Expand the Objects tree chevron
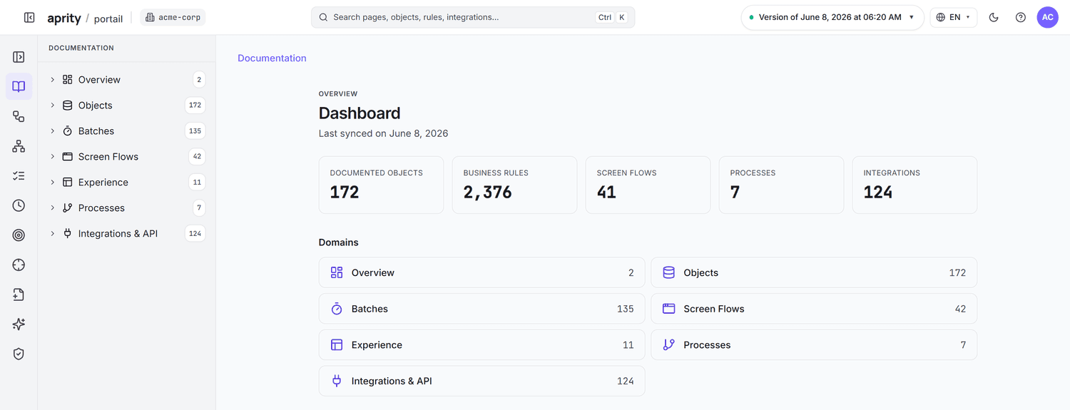The height and width of the screenshot is (410, 1070). 53,106
